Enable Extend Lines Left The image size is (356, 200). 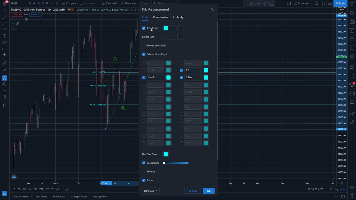[x=144, y=46]
